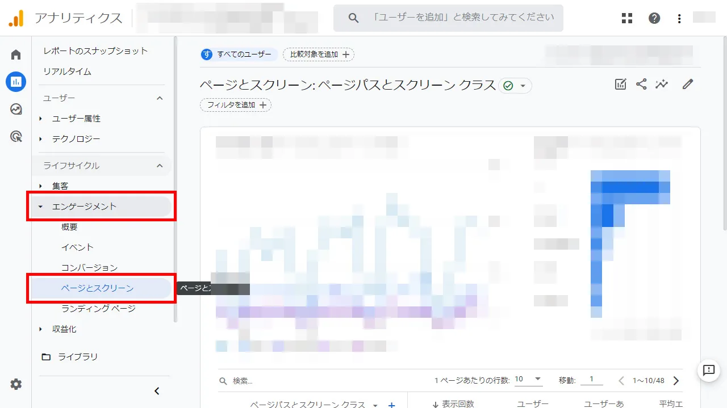This screenshot has width=727, height=408.
Task: Open the rows per page dropdown showing 10
Action: pos(527,379)
